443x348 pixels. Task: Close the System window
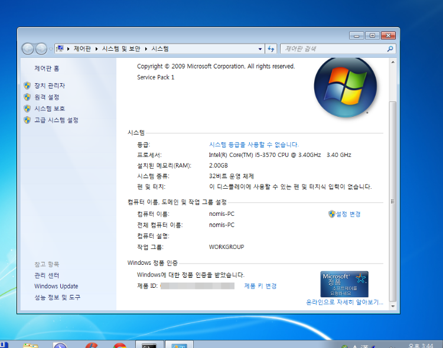point(388,35)
